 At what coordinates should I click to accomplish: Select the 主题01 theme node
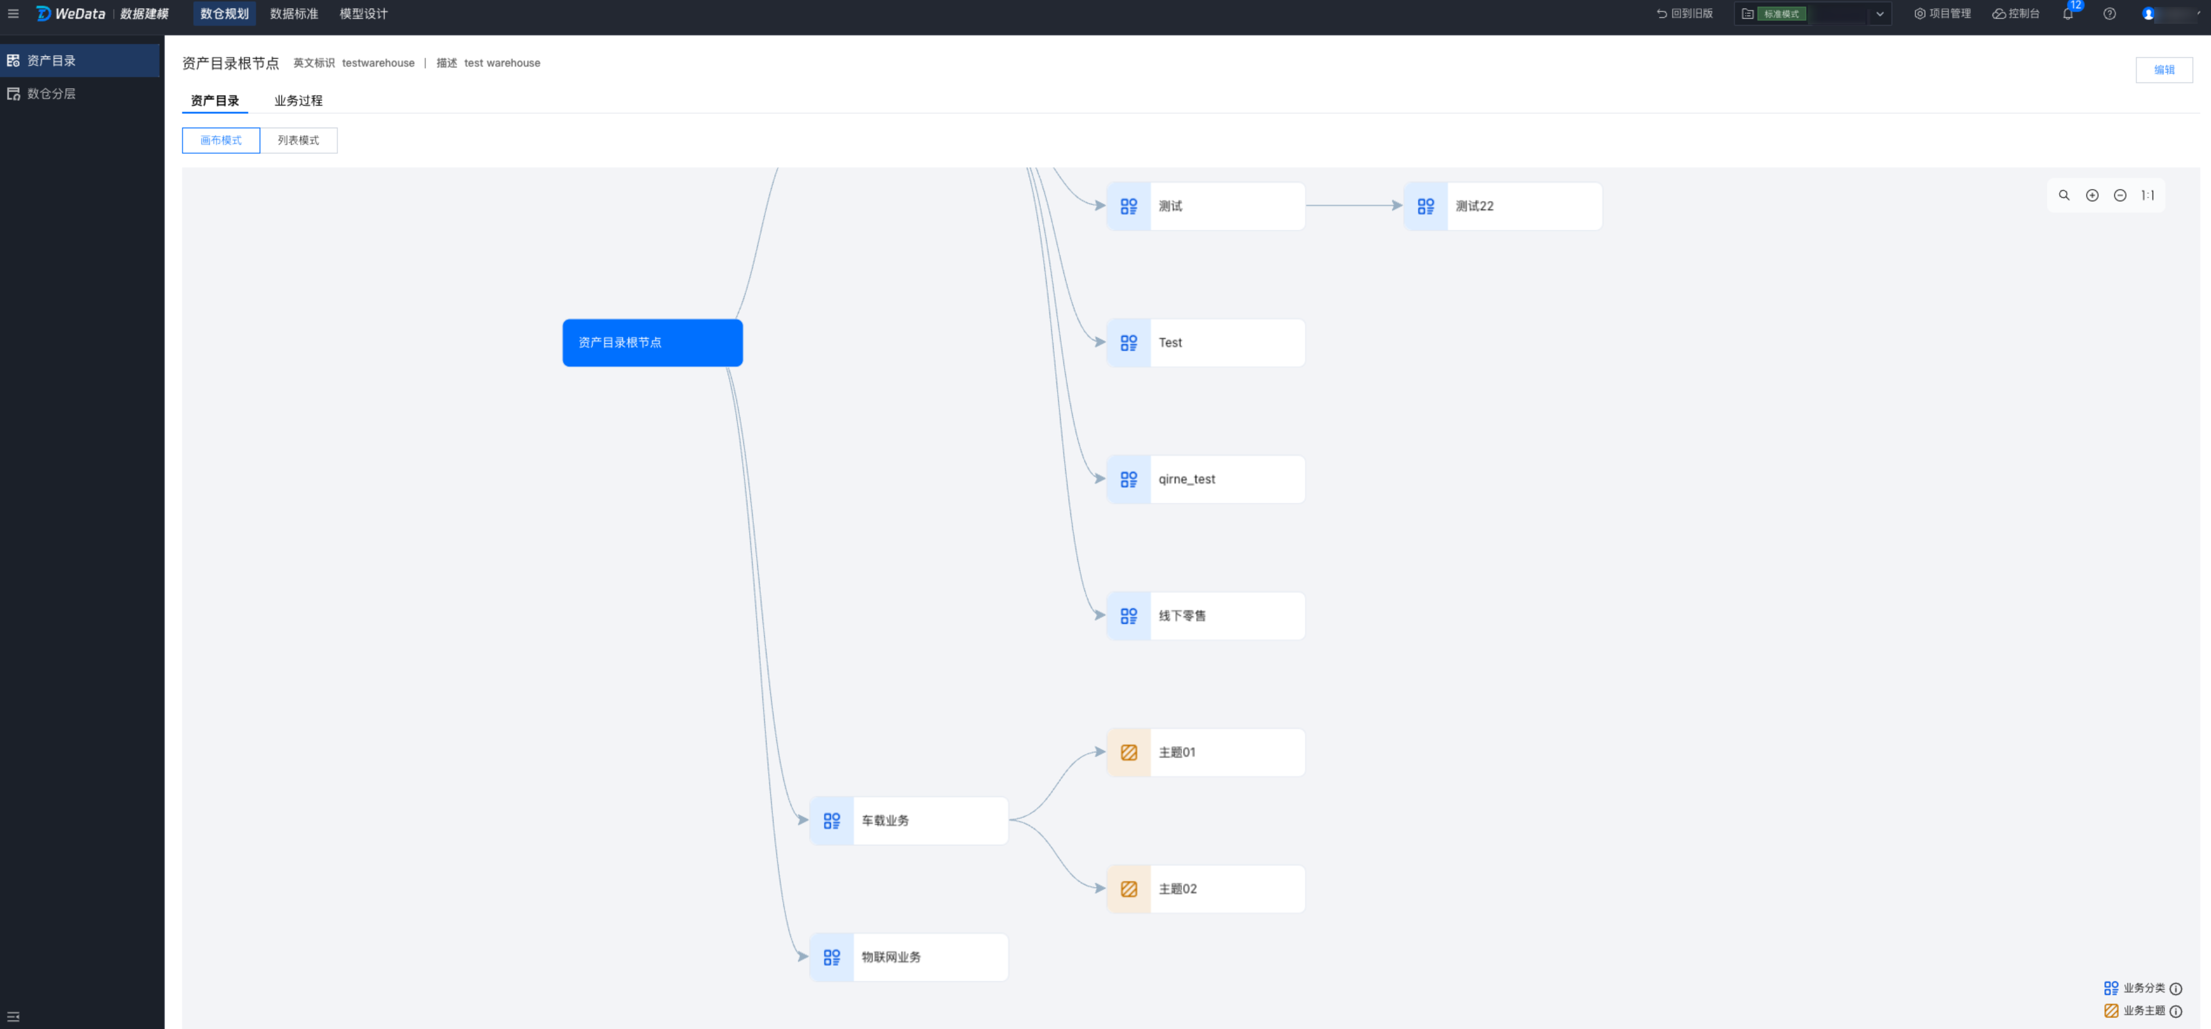coord(1205,752)
